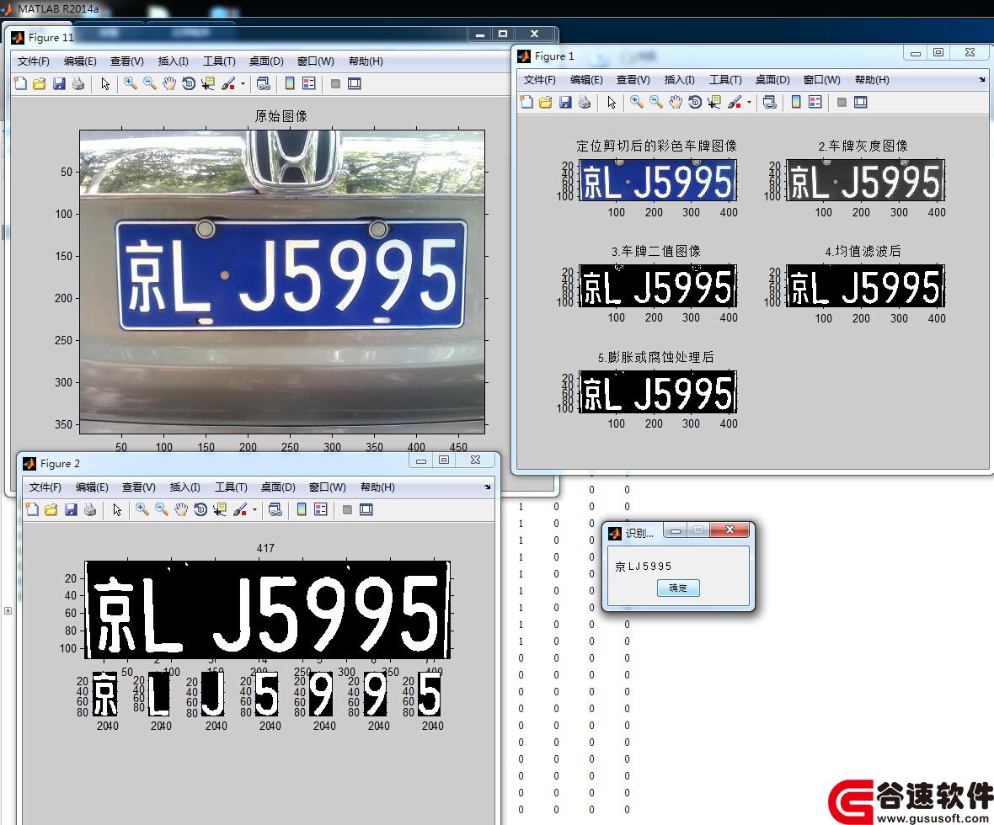Hide plot tools in Figure 11
994x825 pixels.
[x=335, y=83]
